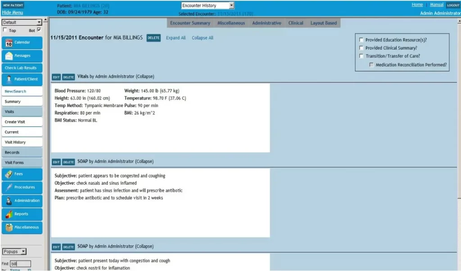Open the Fees section
The height and width of the screenshot is (271, 461).
[22, 174]
